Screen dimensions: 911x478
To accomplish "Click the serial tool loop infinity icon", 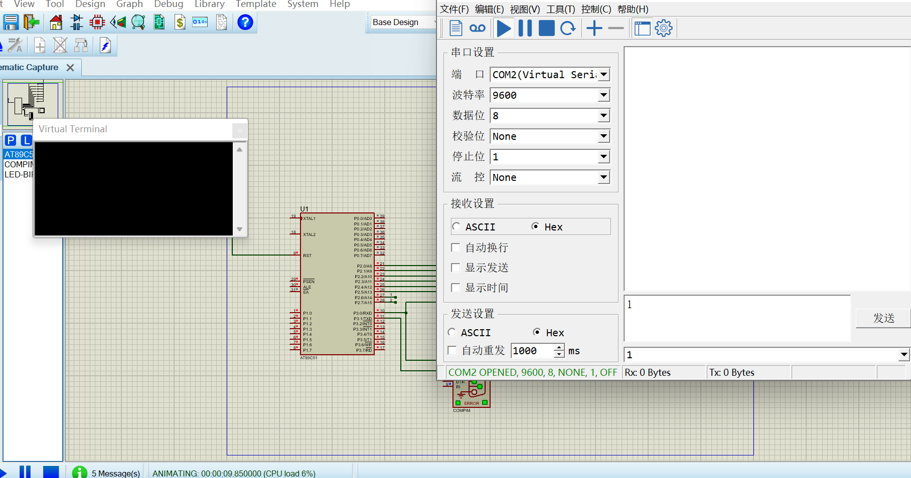I will point(477,28).
